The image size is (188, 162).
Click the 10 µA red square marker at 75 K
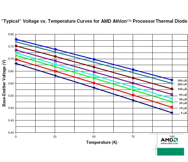pyautogui.click(x=133, y=95)
